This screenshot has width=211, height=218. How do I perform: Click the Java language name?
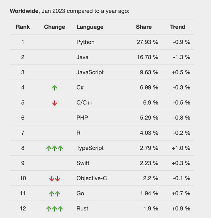click(x=82, y=57)
